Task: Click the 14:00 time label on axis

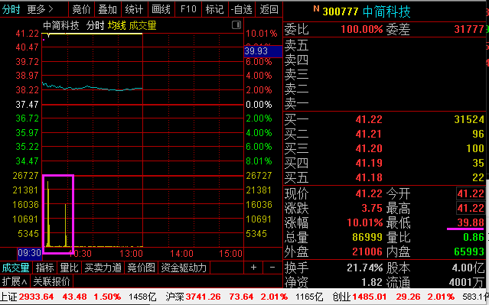Action: 181,253
